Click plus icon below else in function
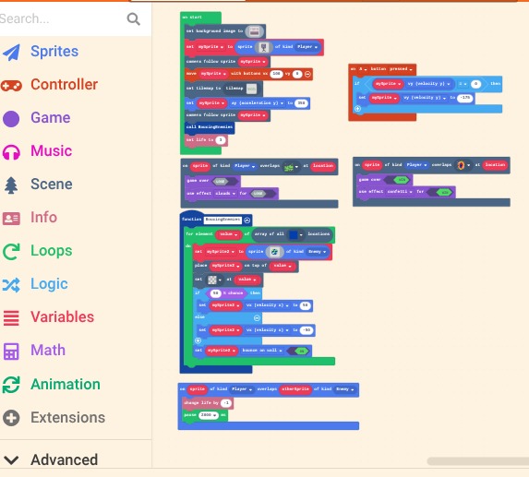 [198, 340]
